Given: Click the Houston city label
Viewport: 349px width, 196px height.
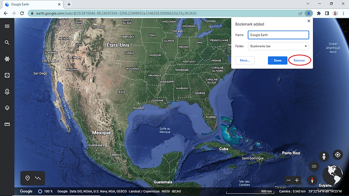Looking at the screenshot, I should (139, 108).
